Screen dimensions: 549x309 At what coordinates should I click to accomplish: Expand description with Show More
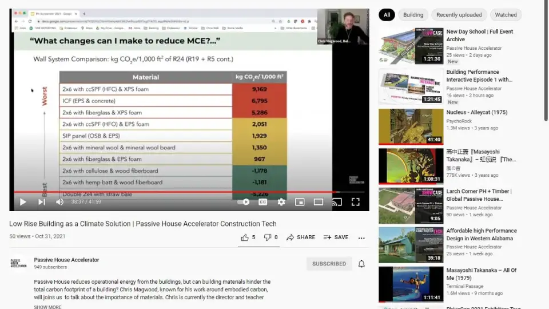tap(47, 307)
